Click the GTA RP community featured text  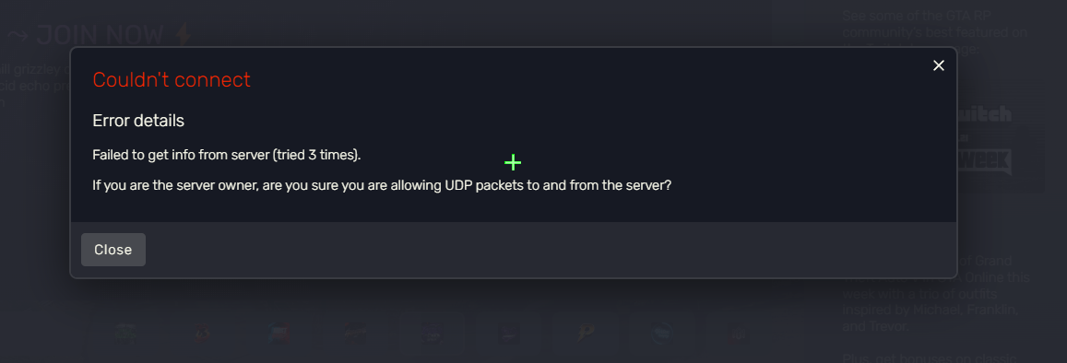click(934, 32)
